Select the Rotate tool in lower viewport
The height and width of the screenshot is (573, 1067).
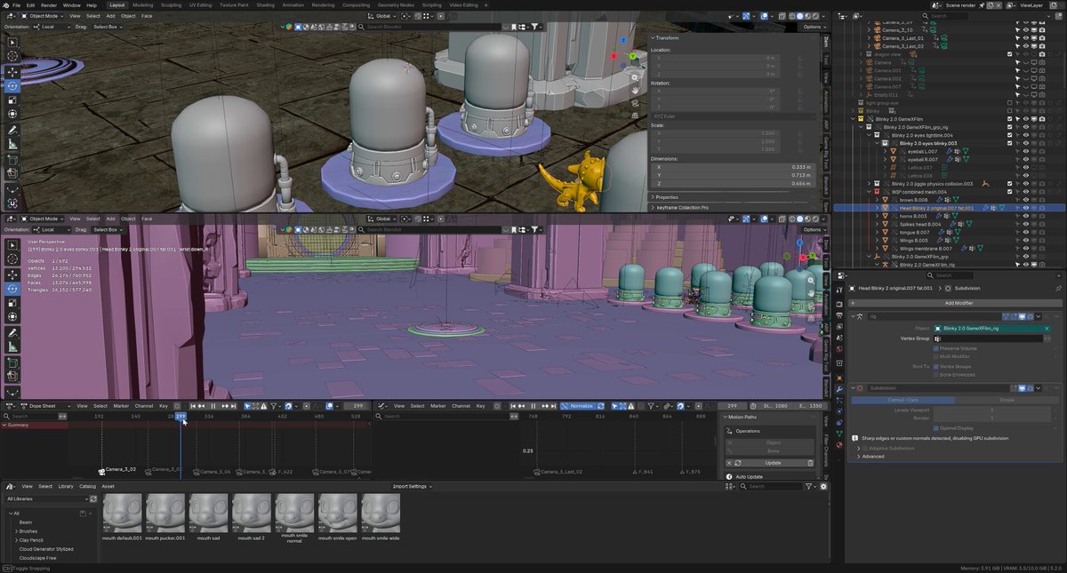coord(12,289)
